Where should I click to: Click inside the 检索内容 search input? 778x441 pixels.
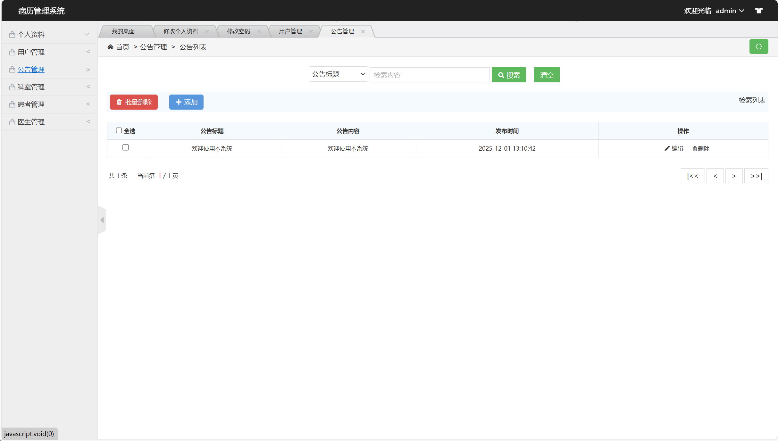[x=430, y=75]
